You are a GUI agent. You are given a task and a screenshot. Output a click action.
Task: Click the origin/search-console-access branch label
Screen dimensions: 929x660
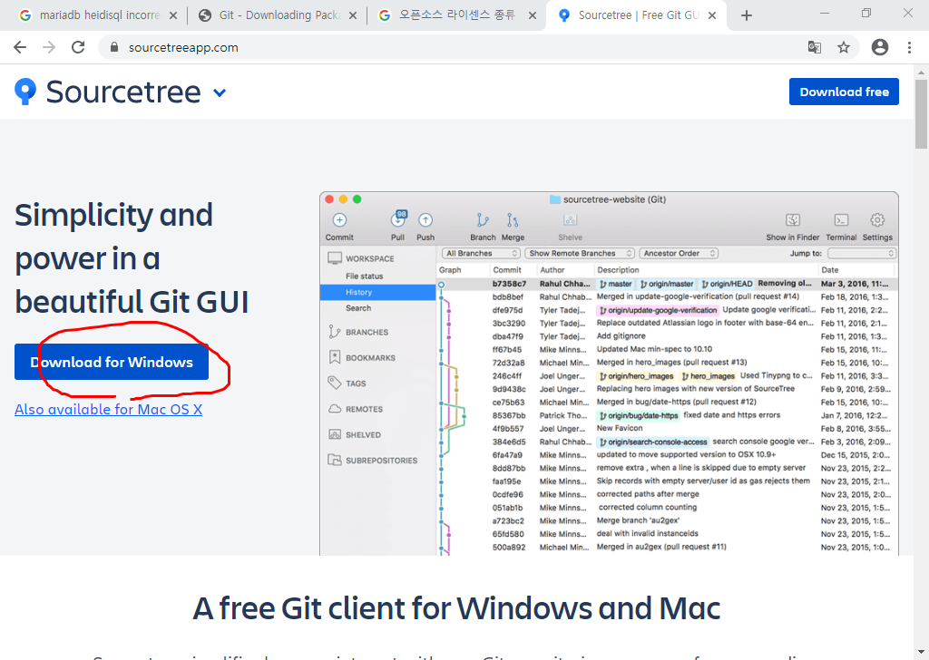coord(652,442)
